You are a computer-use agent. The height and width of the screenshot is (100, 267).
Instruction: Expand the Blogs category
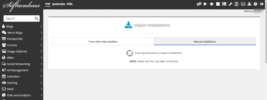[22, 26]
